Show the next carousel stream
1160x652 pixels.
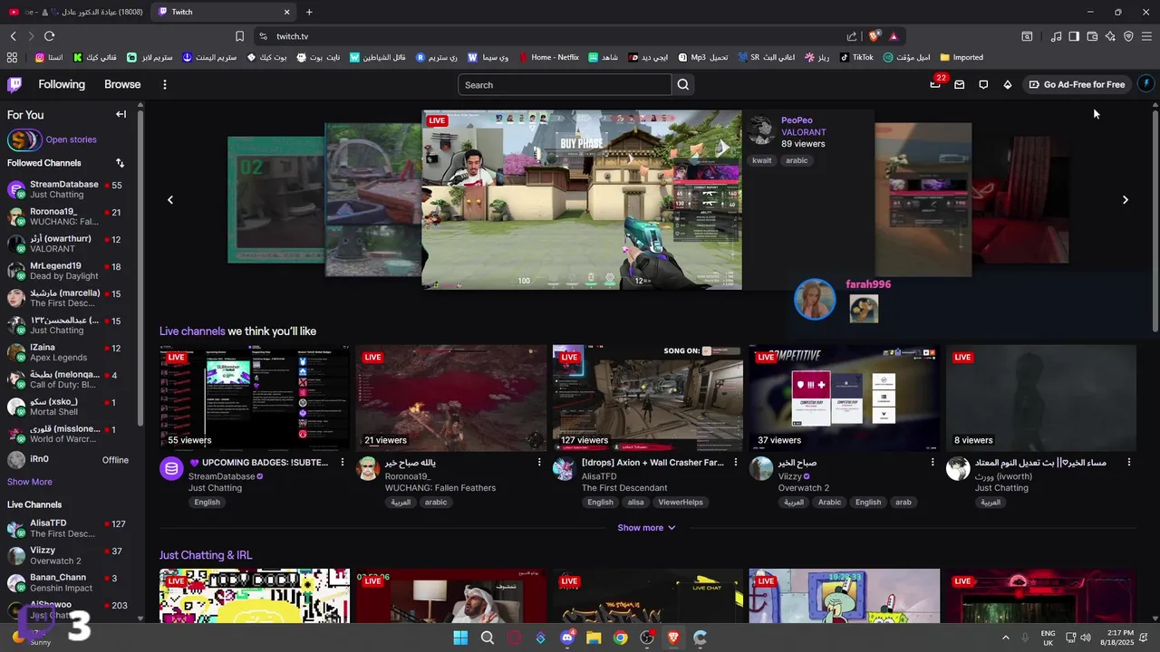point(1126,199)
